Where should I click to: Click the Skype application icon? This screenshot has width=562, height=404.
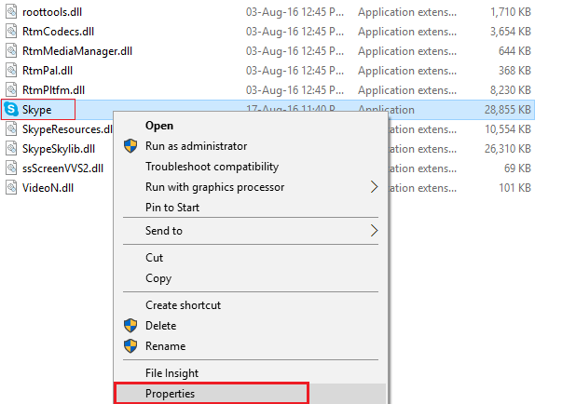pyautogui.click(x=11, y=110)
